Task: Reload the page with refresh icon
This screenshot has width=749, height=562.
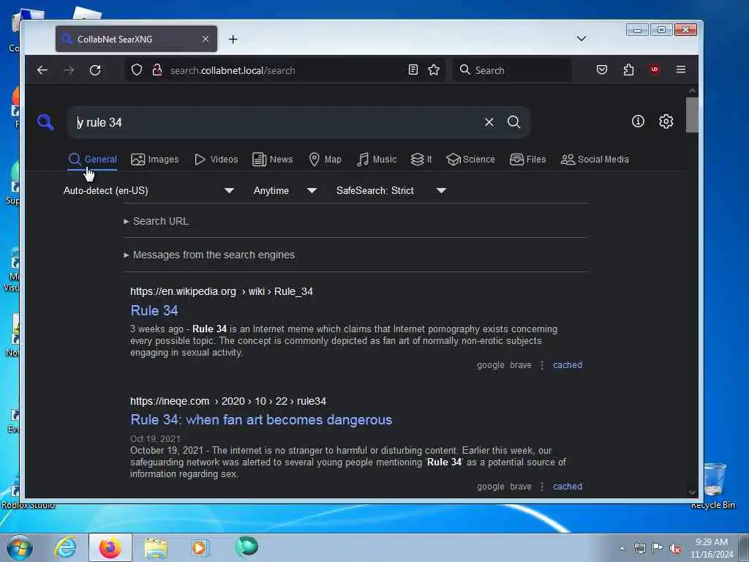Action: [95, 70]
